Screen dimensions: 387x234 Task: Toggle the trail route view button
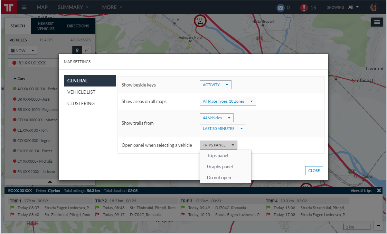pos(87,50)
